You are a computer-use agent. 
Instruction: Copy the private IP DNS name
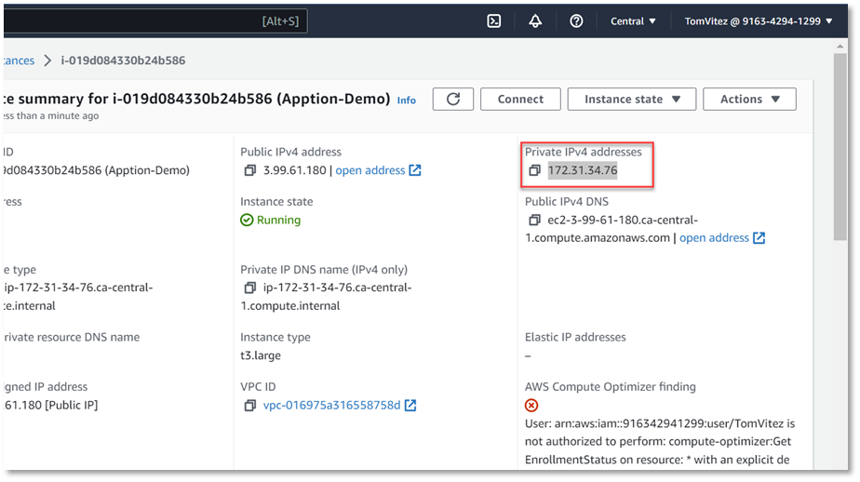coord(249,288)
